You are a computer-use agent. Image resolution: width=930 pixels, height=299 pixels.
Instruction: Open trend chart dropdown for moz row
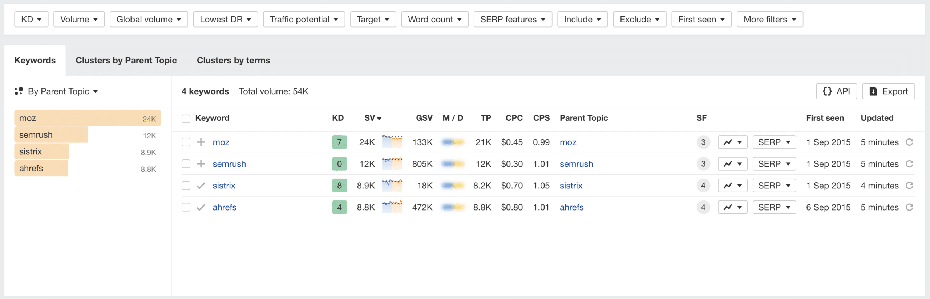coord(733,142)
